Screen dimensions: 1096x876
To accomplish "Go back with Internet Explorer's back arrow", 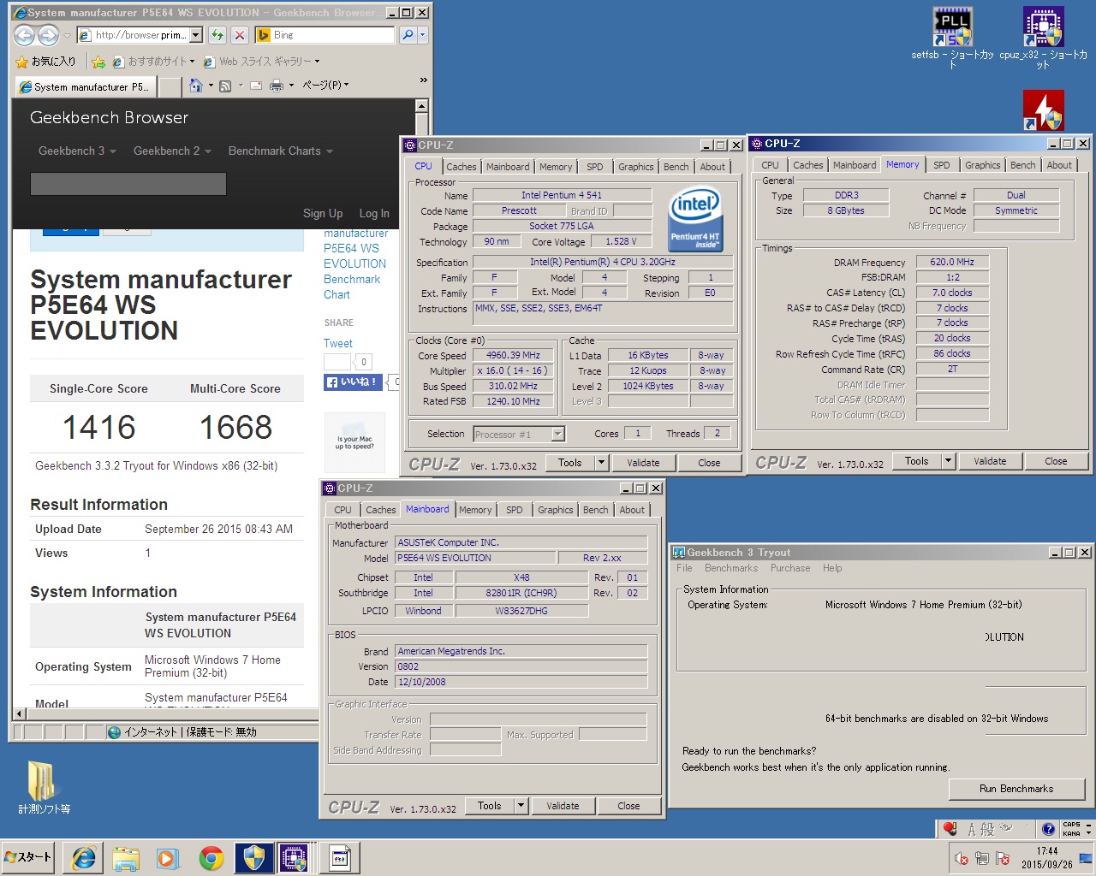I will pos(25,35).
